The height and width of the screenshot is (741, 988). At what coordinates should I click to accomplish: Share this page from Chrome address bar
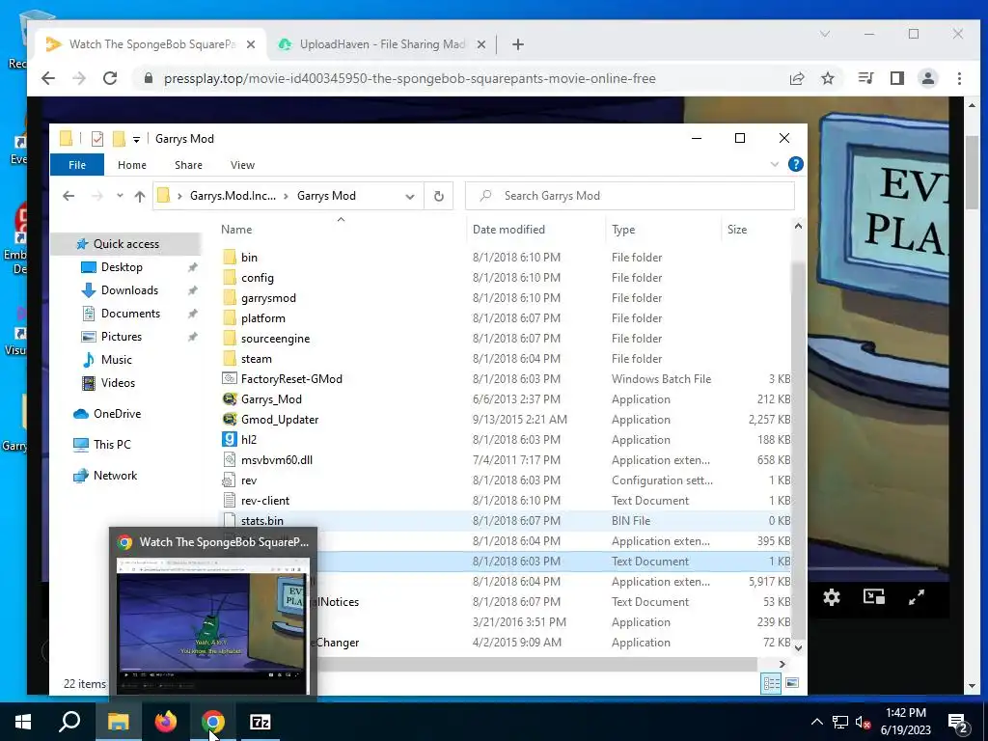(x=797, y=78)
